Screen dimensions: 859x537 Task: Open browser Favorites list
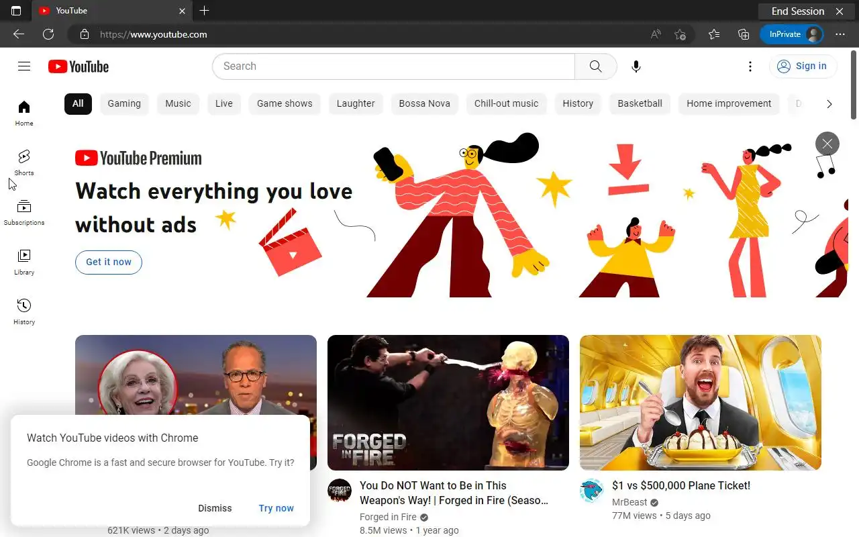(714, 34)
